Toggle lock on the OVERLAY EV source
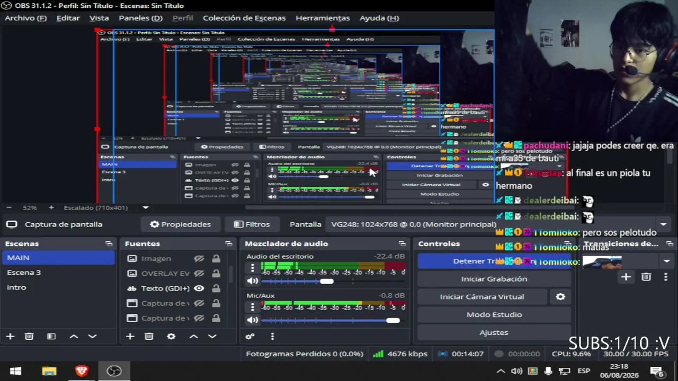This screenshot has width=678, height=381. pyautogui.click(x=216, y=274)
